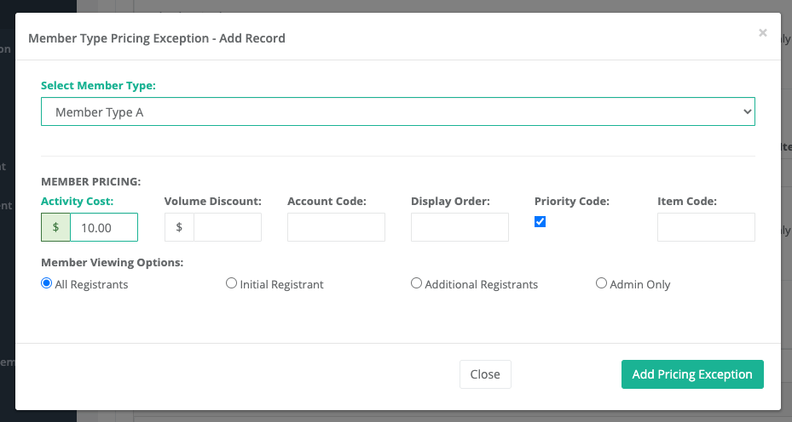Click the dollar sign beside Activity Cost
Screen dimensions: 792x422
click(x=55, y=227)
